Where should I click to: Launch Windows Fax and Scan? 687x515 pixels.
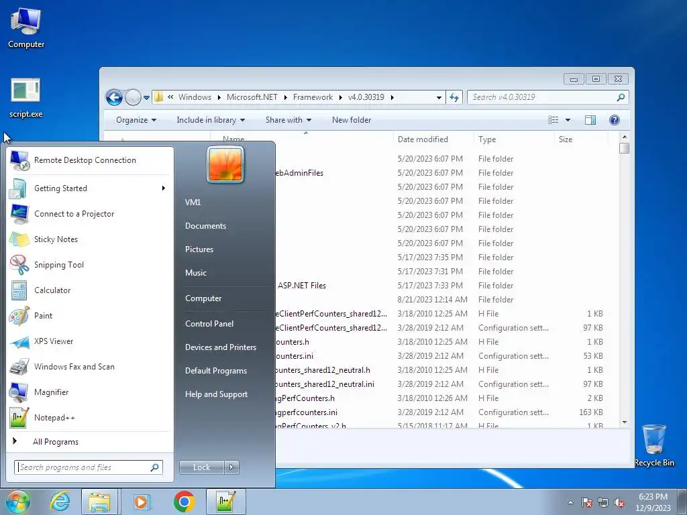point(90,367)
